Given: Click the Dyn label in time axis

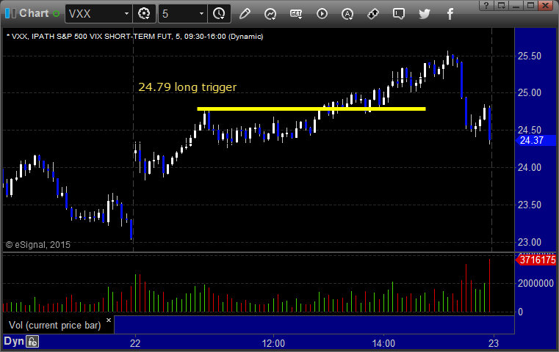Looking at the screenshot, I should pyautogui.click(x=13, y=341).
